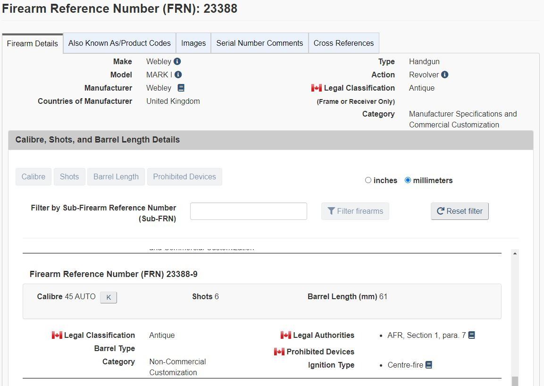Focus the Sub-FRN filter input field
This screenshot has height=386, width=544.
click(248, 211)
